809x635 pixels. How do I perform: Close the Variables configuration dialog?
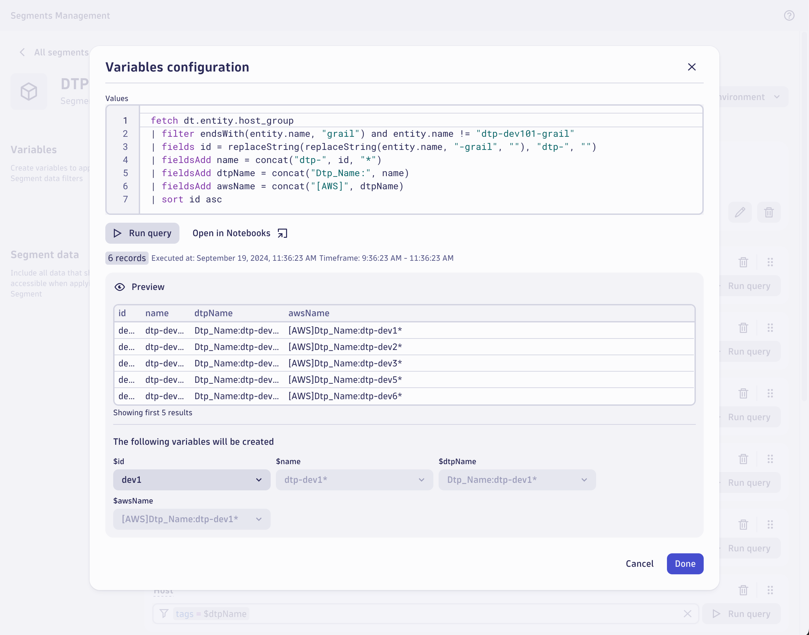tap(692, 67)
